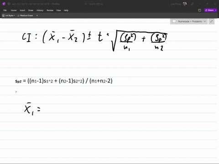
Task: Click the user profile picture
Action: coord(185,4)
